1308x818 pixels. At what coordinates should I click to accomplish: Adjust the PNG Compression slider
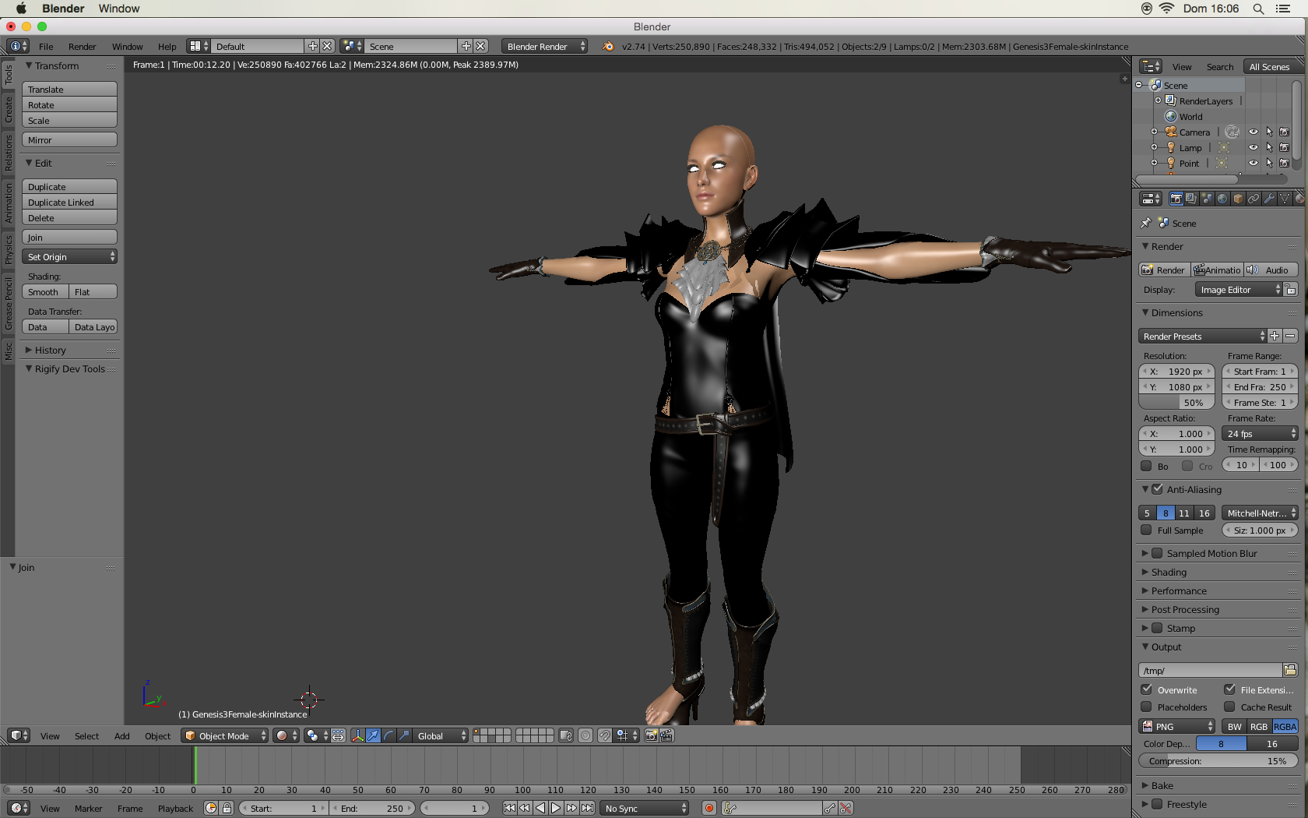(x=1218, y=761)
